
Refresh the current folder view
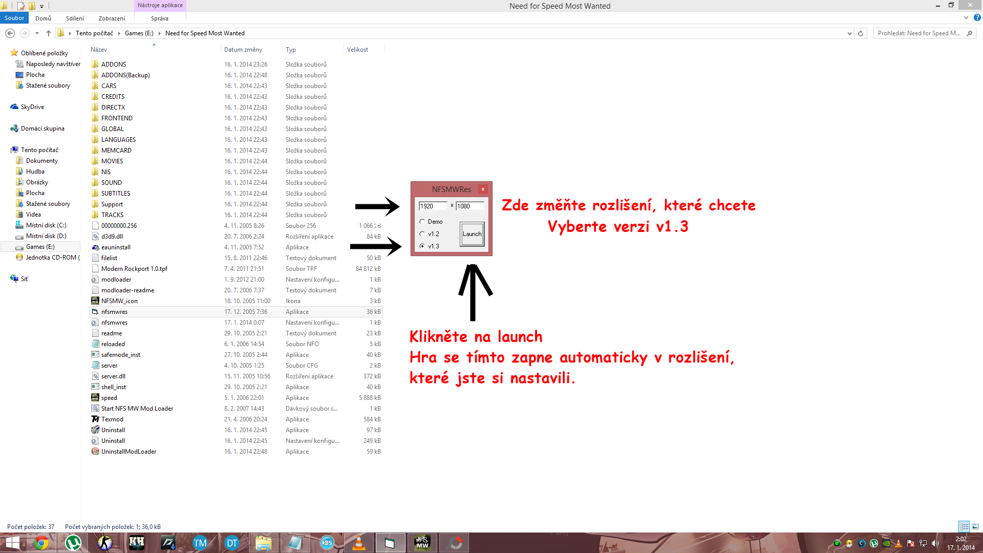(x=861, y=33)
